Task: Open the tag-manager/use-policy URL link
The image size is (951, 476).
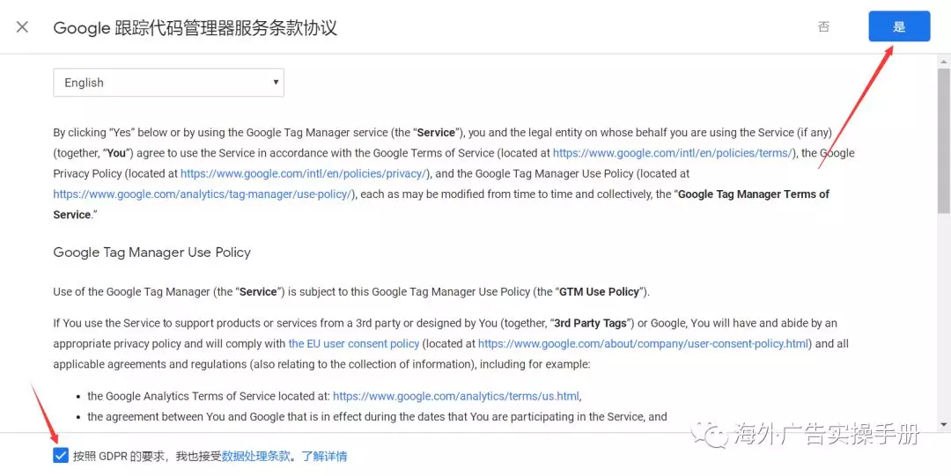Action: [202, 194]
